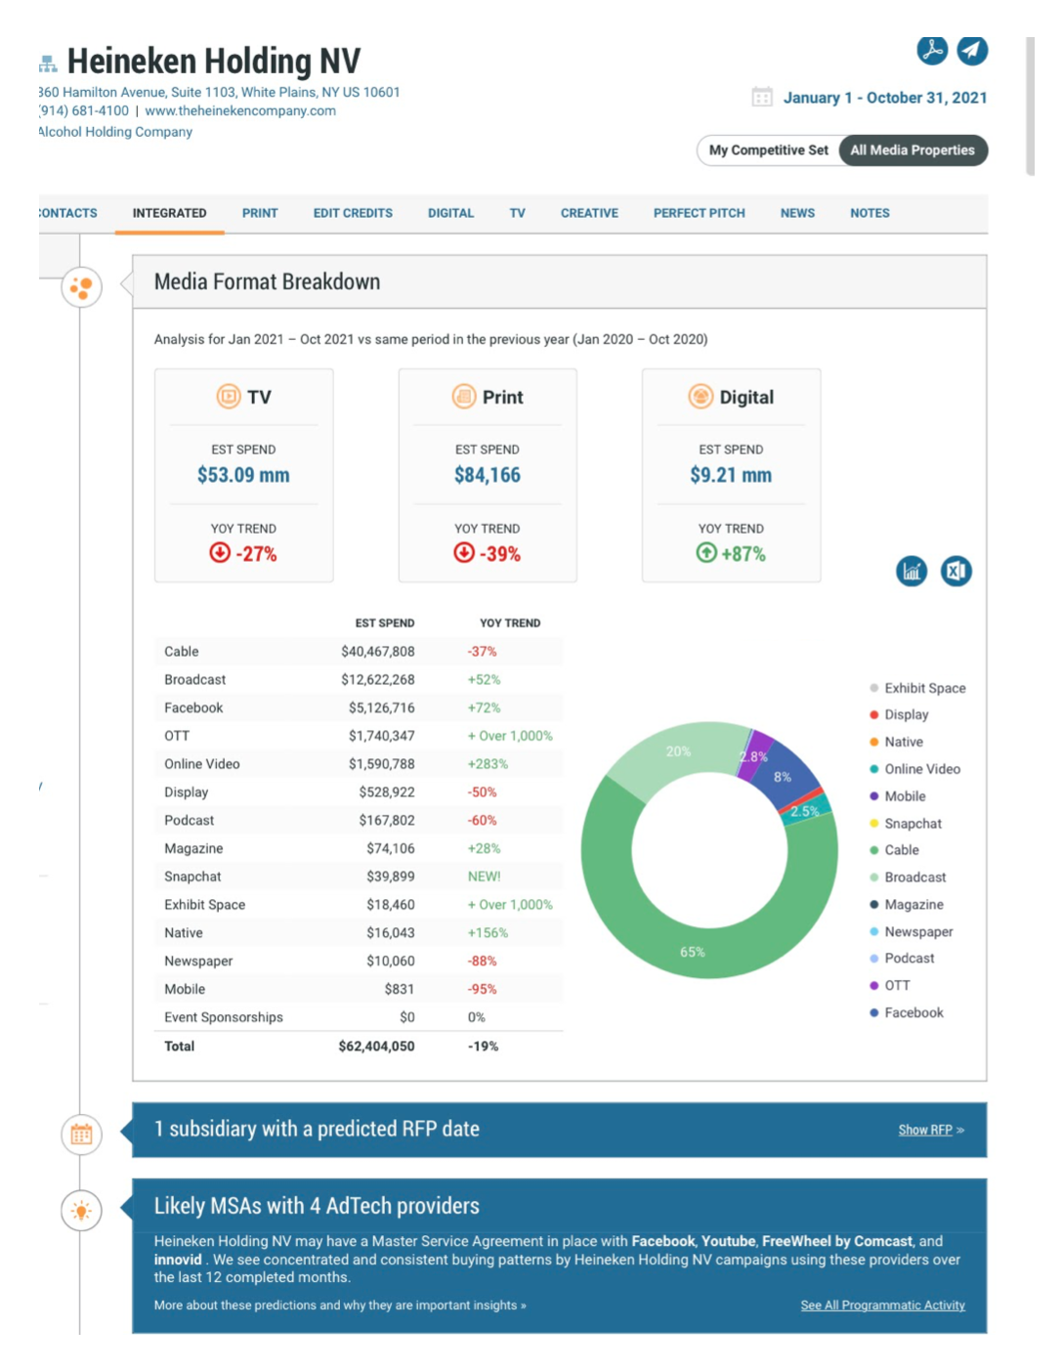Open the Edit Credits tab
This screenshot has height=1370, width=1063.
pos(353,213)
